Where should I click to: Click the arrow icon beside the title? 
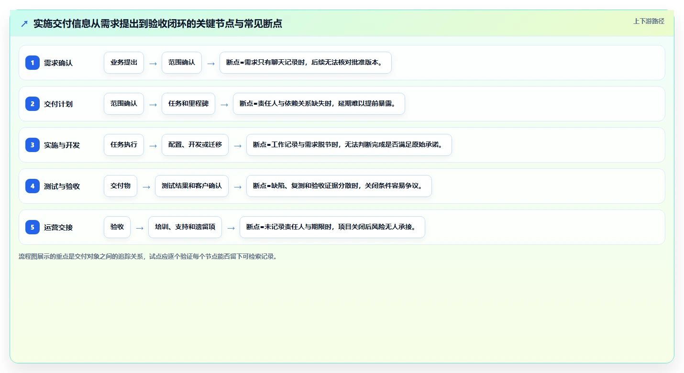click(x=24, y=23)
